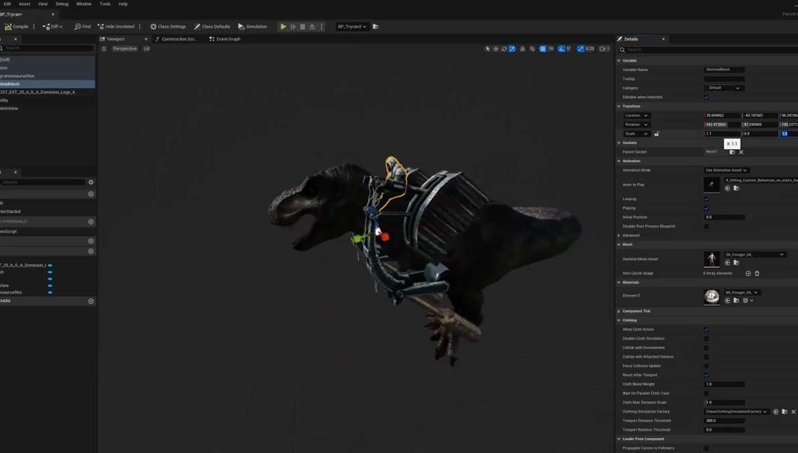Open Class Defaults

coord(212,26)
